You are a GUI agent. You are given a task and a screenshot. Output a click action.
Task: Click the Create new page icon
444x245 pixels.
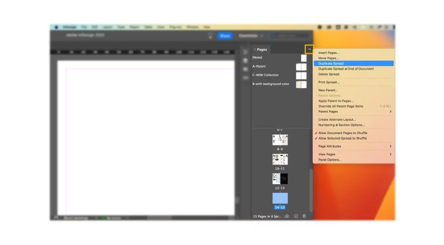tap(296, 216)
